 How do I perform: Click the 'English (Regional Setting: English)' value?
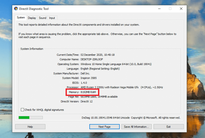coord(100,69)
